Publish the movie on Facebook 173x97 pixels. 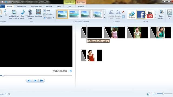(141, 15)
